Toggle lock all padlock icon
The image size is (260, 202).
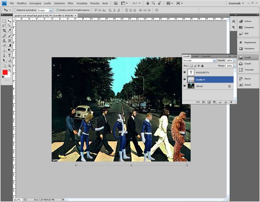202,66
